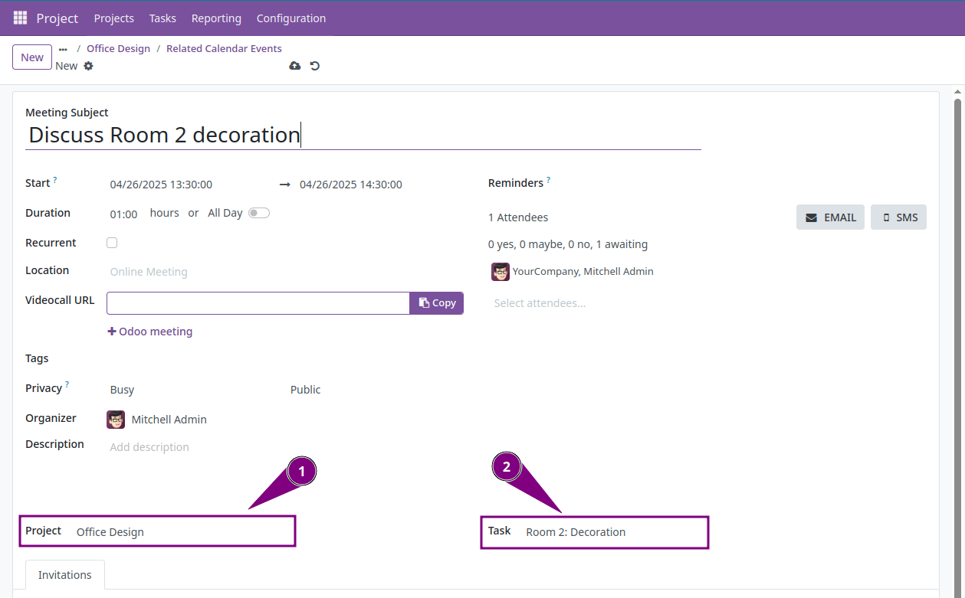
Task: Send invitation via the EMAIL button
Action: click(x=830, y=217)
